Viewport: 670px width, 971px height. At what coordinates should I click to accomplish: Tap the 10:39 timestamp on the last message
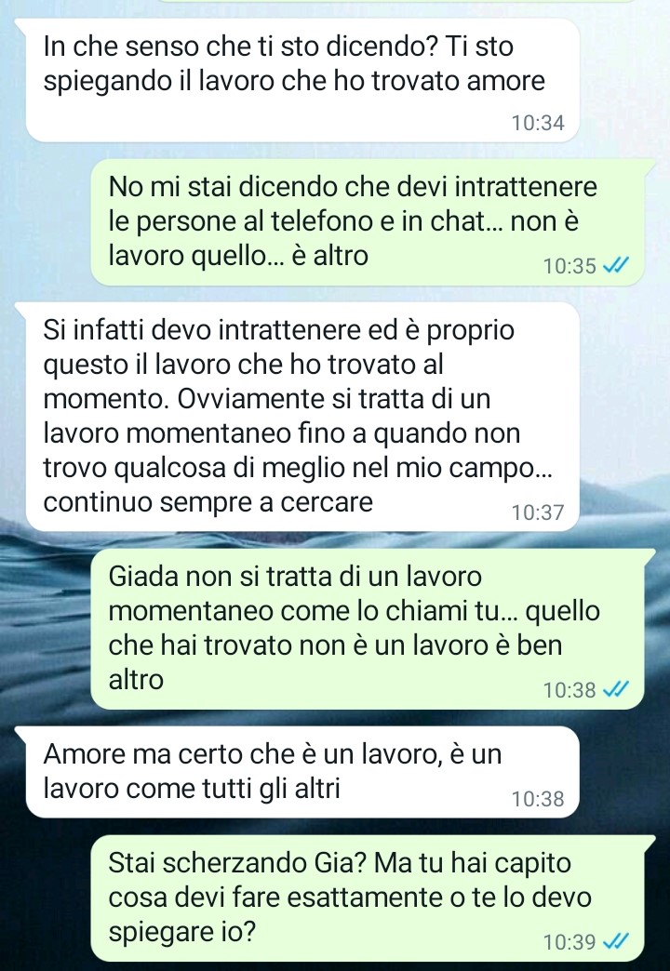569,942
